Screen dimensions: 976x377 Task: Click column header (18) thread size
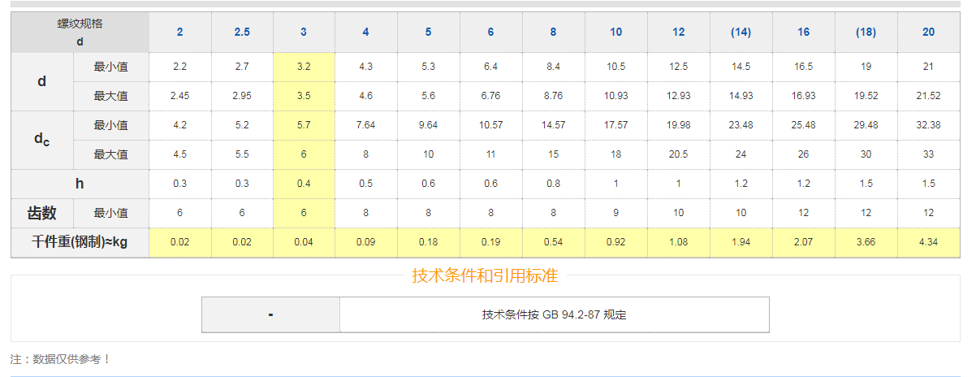click(x=866, y=32)
